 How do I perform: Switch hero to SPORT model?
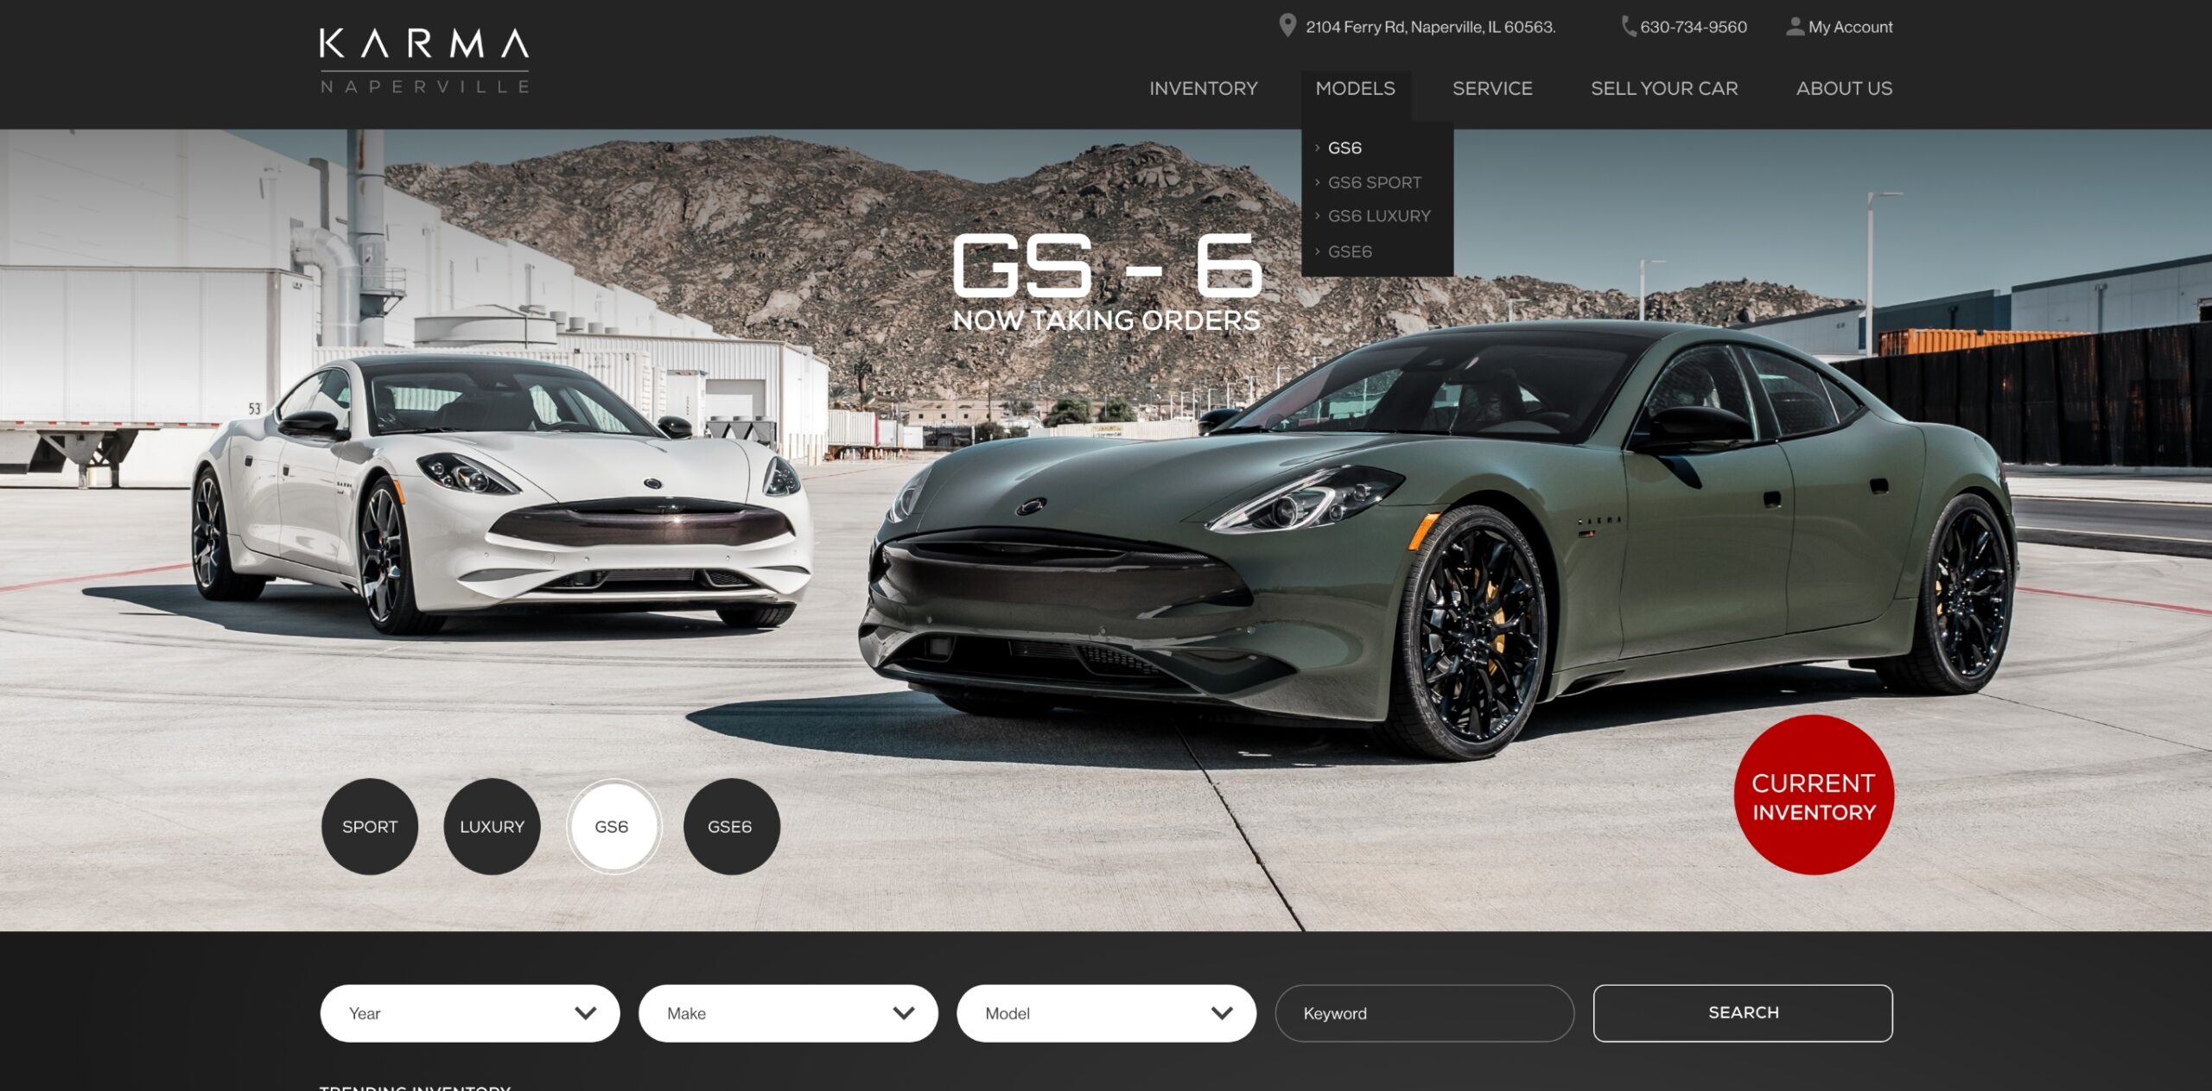coord(370,827)
